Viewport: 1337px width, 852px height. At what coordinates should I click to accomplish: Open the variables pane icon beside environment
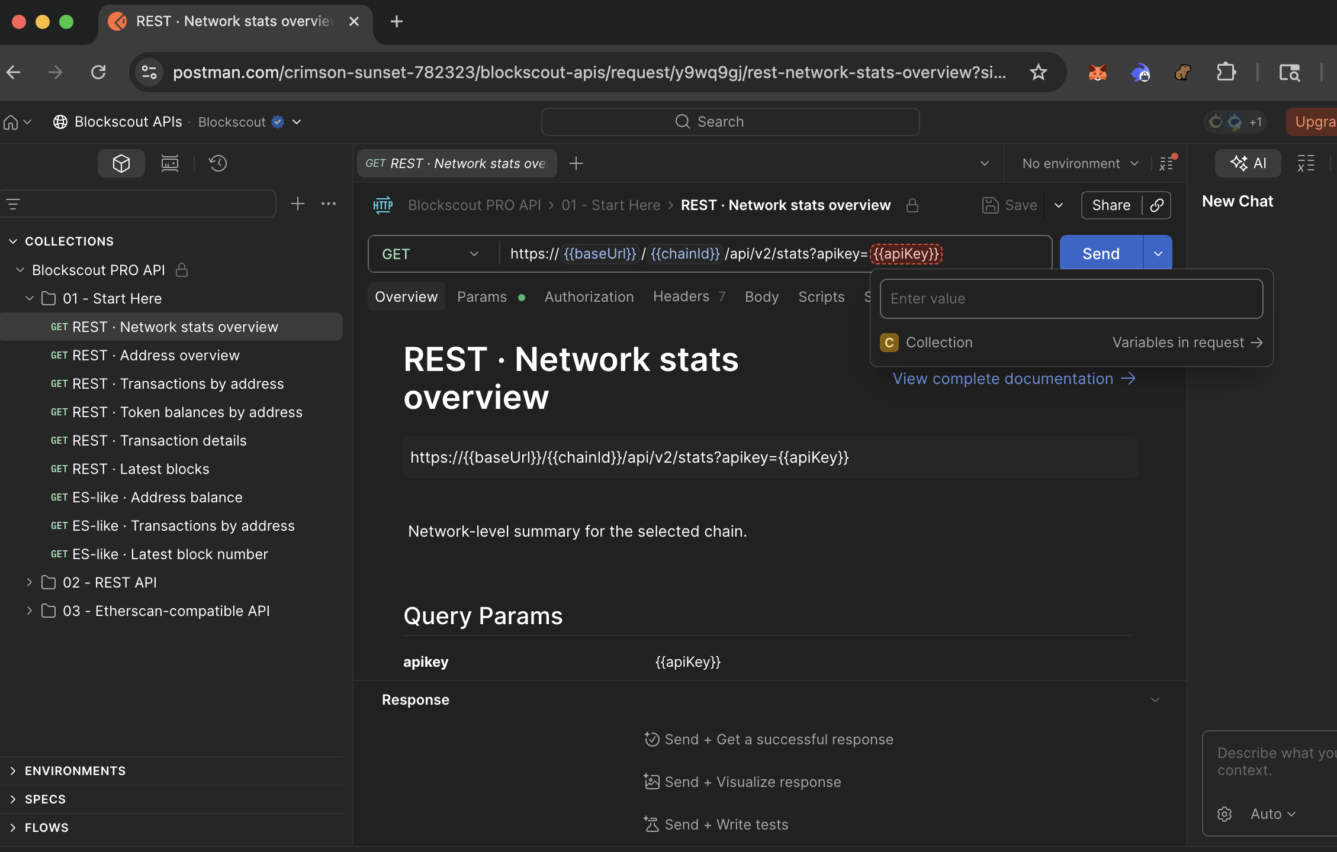click(x=1167, y=163)
